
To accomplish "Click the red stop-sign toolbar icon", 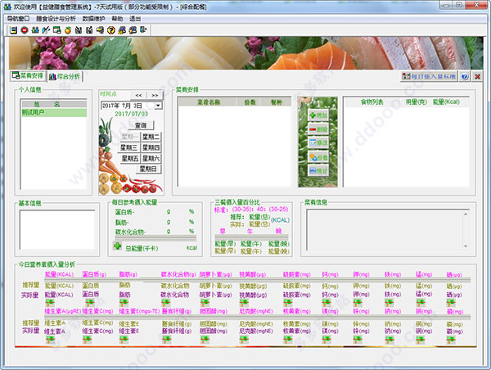I will (x=25, y=30).
